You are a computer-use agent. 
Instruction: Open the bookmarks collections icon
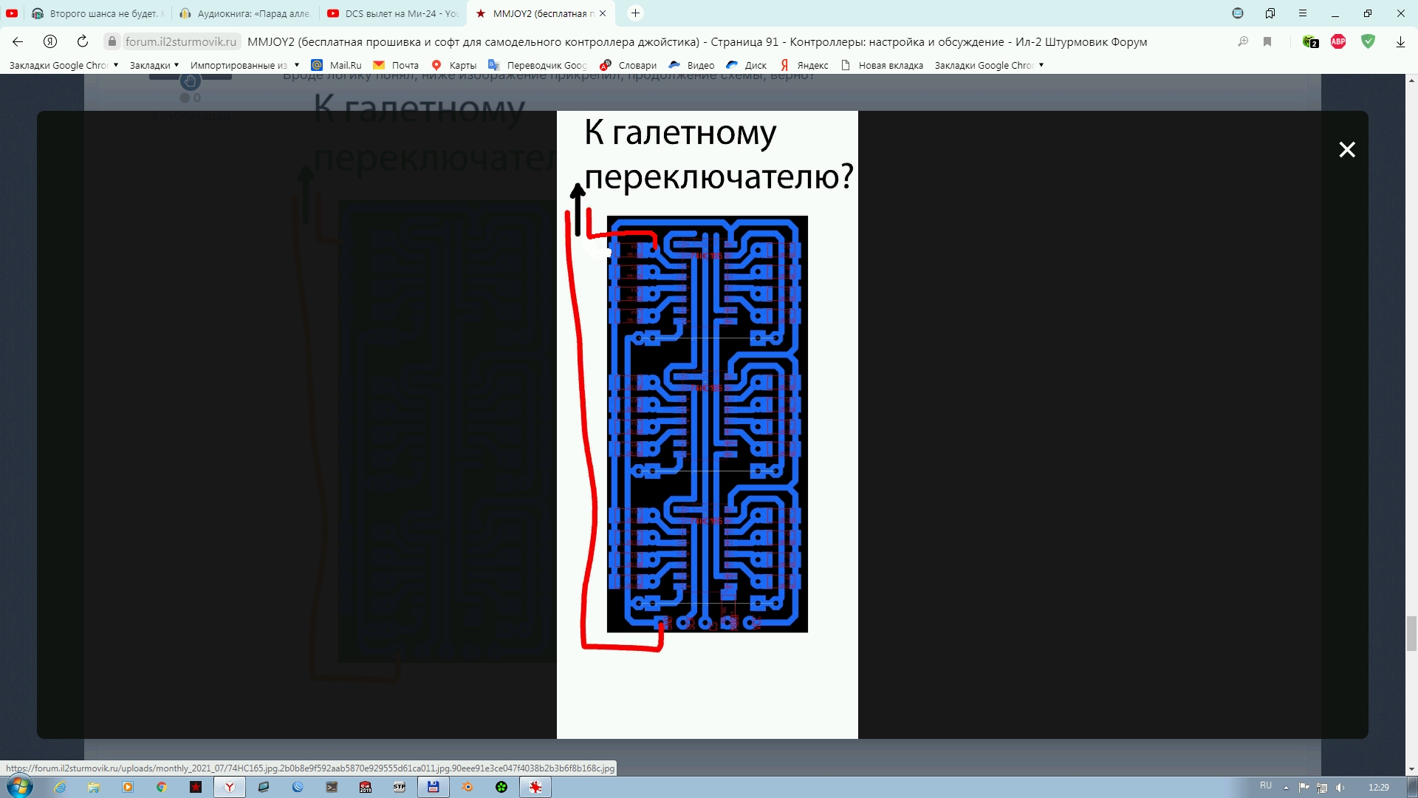1270,13
